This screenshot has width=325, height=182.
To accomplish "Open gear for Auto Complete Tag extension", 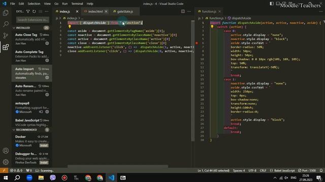I will pos(47,61).
